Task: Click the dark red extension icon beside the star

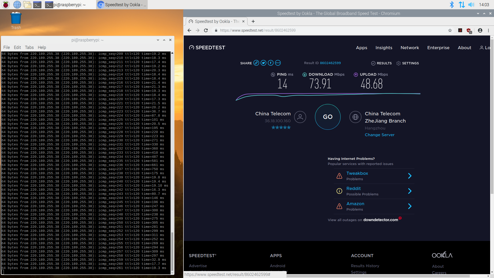Action: [x=460, y=30]
